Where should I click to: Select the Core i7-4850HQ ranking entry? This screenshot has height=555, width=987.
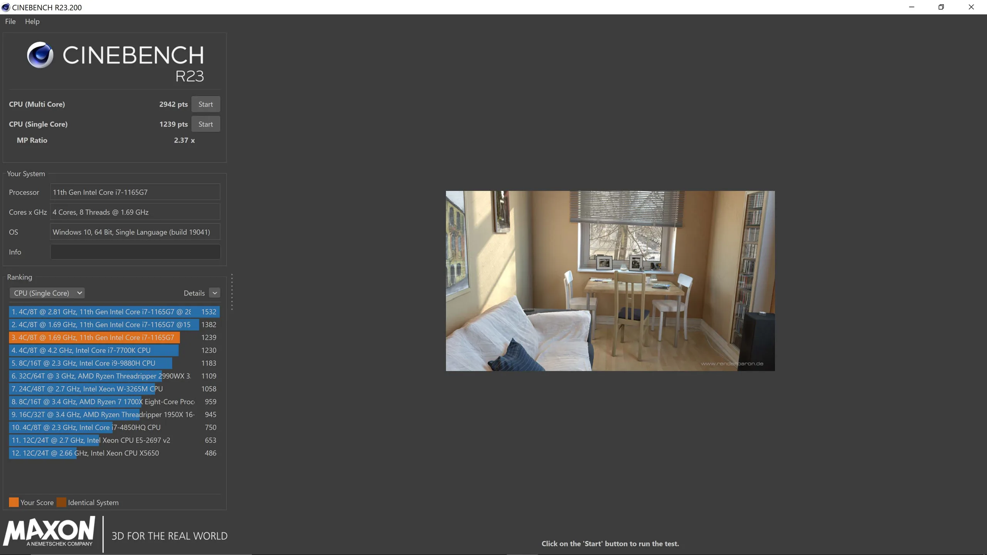pos(115,427)
